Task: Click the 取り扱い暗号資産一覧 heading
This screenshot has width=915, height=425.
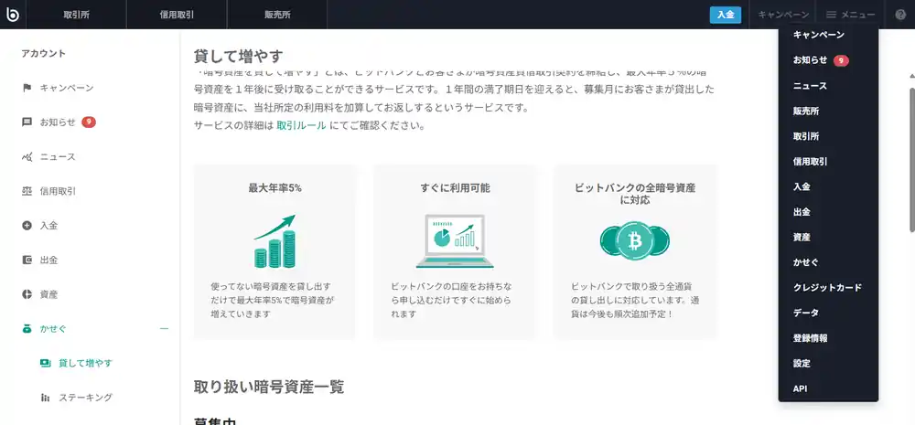Action: (x=269, y=387)
